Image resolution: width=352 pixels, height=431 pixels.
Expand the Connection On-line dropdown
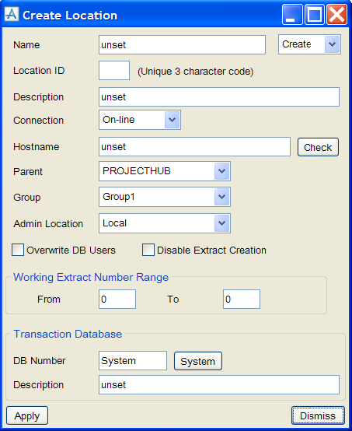pyautogui.click(x=140, y=120)
